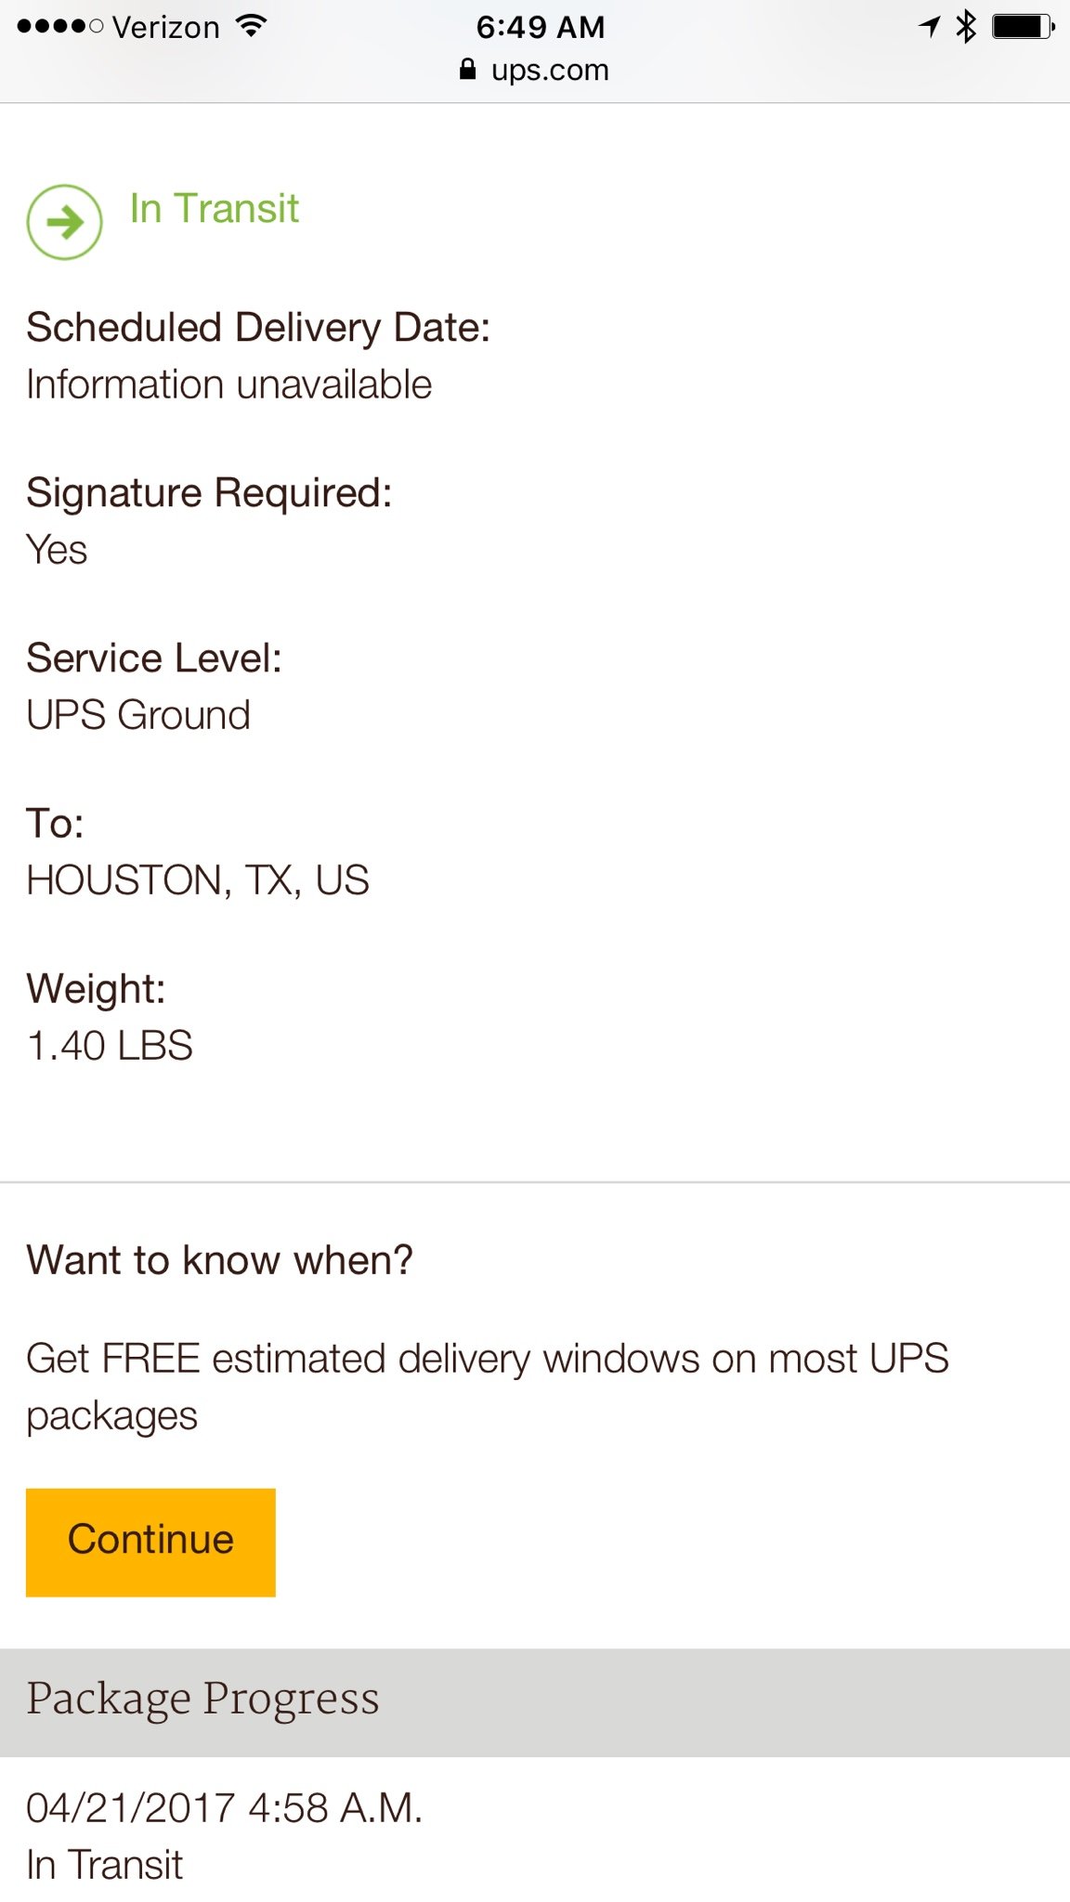
Task: Tap the green In Transit arrow icon
Action: coord(64,222)
